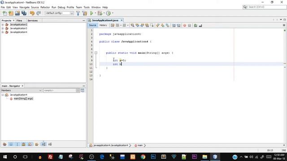Image resolution: width=287 pixels, height=161 pixels.
Task: Toggle Highlight Search in editor toolbar
Action: coord(147,25)
